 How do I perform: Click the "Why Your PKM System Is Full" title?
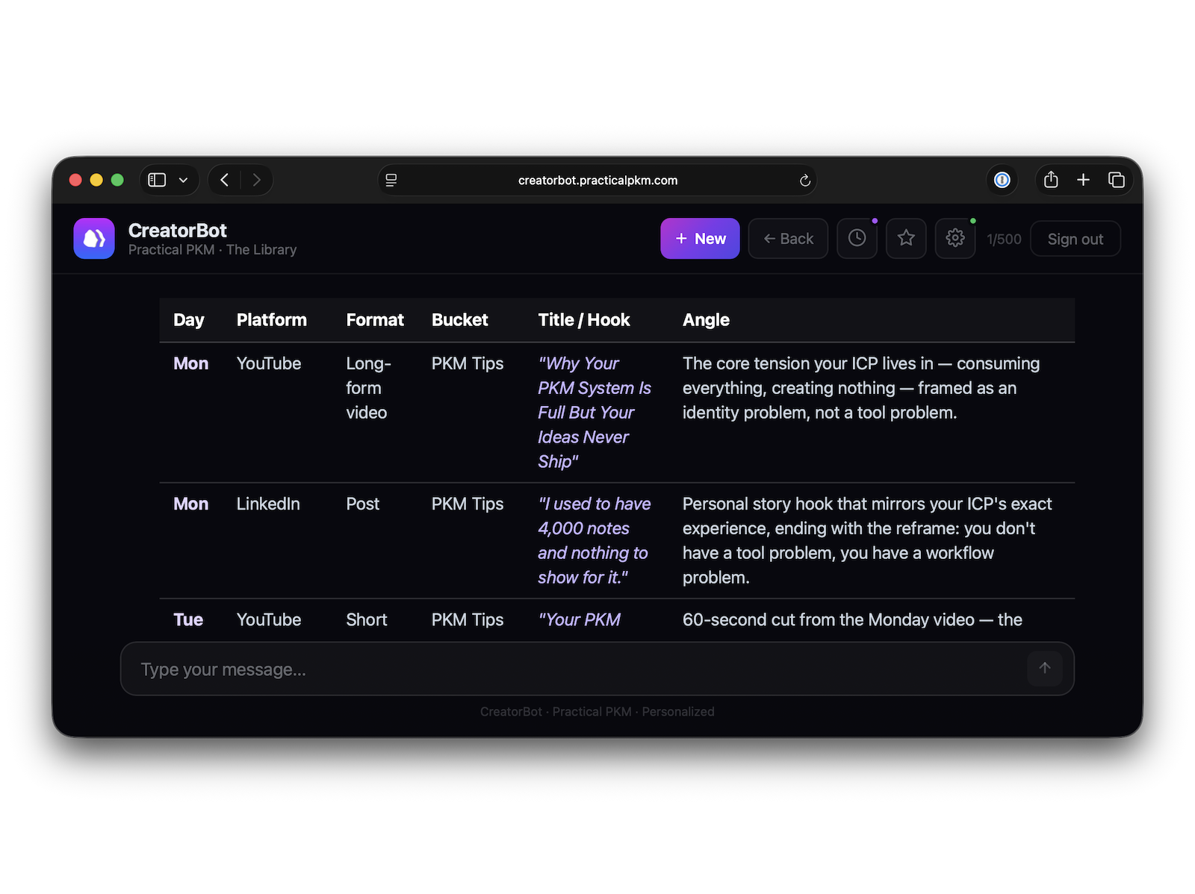595,413
